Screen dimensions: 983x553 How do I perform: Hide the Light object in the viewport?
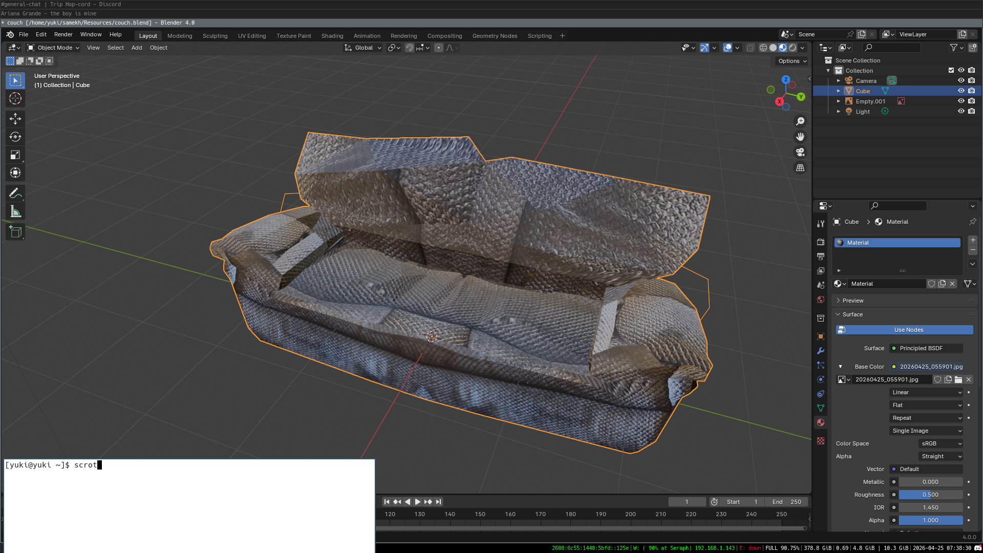point(961,111)
